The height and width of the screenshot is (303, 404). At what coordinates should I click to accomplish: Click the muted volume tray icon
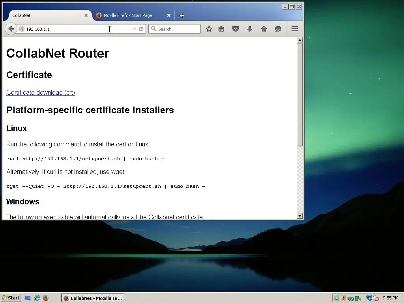pyautogui.click(x=376, y=298)
